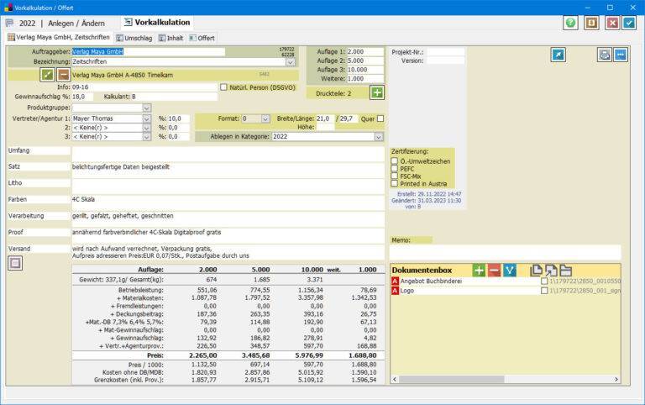Toggle the Natürl. Person (DSGVO) checkbox
The height and width of the screenshot is (405, 645).
223,87
